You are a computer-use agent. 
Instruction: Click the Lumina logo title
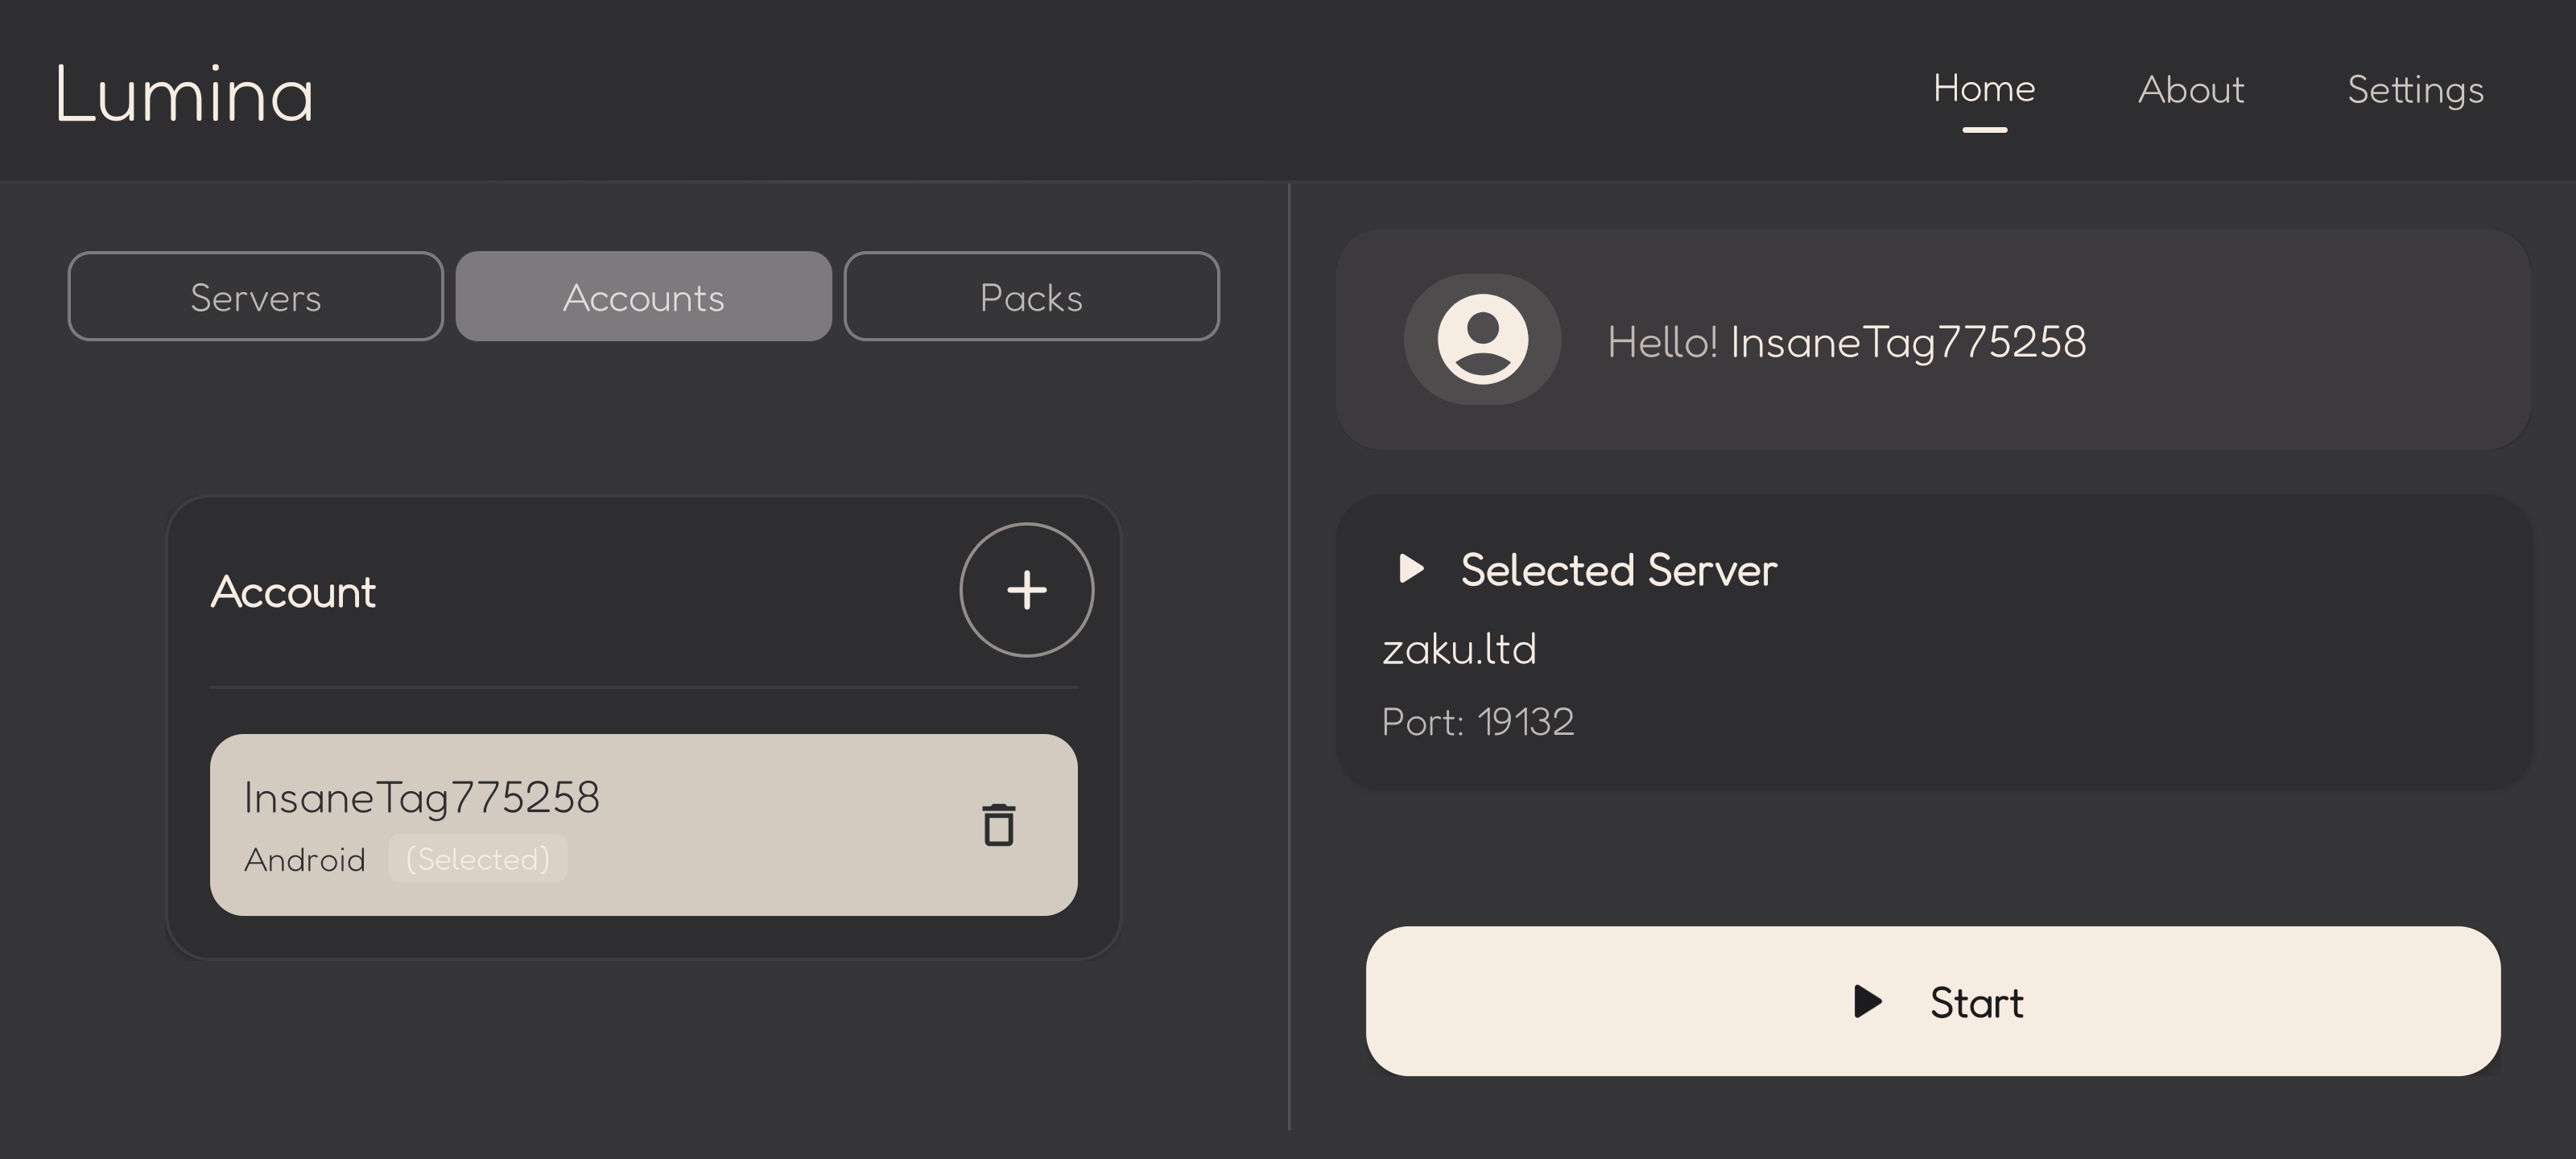(185, 95)
